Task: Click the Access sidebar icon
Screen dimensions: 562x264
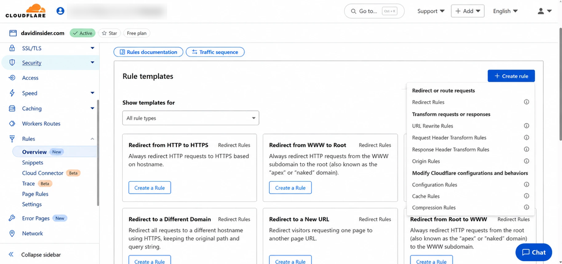Action: click(12, 78)
